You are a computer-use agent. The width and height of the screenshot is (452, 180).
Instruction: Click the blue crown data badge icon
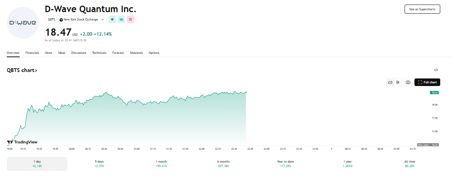[121, 20]
